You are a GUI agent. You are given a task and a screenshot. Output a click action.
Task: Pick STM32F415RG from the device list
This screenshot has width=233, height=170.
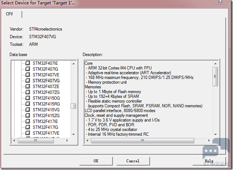(x=46, y=104)
